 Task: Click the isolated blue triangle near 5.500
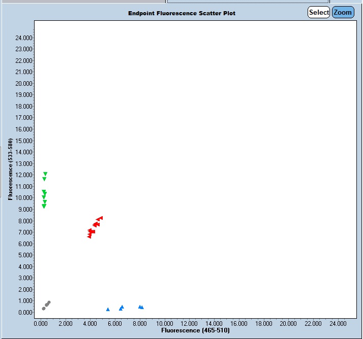108,309
